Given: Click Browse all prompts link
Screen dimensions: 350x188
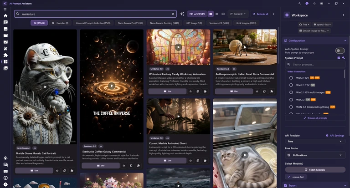Looking at the screenshot, I should coord(315,118).
